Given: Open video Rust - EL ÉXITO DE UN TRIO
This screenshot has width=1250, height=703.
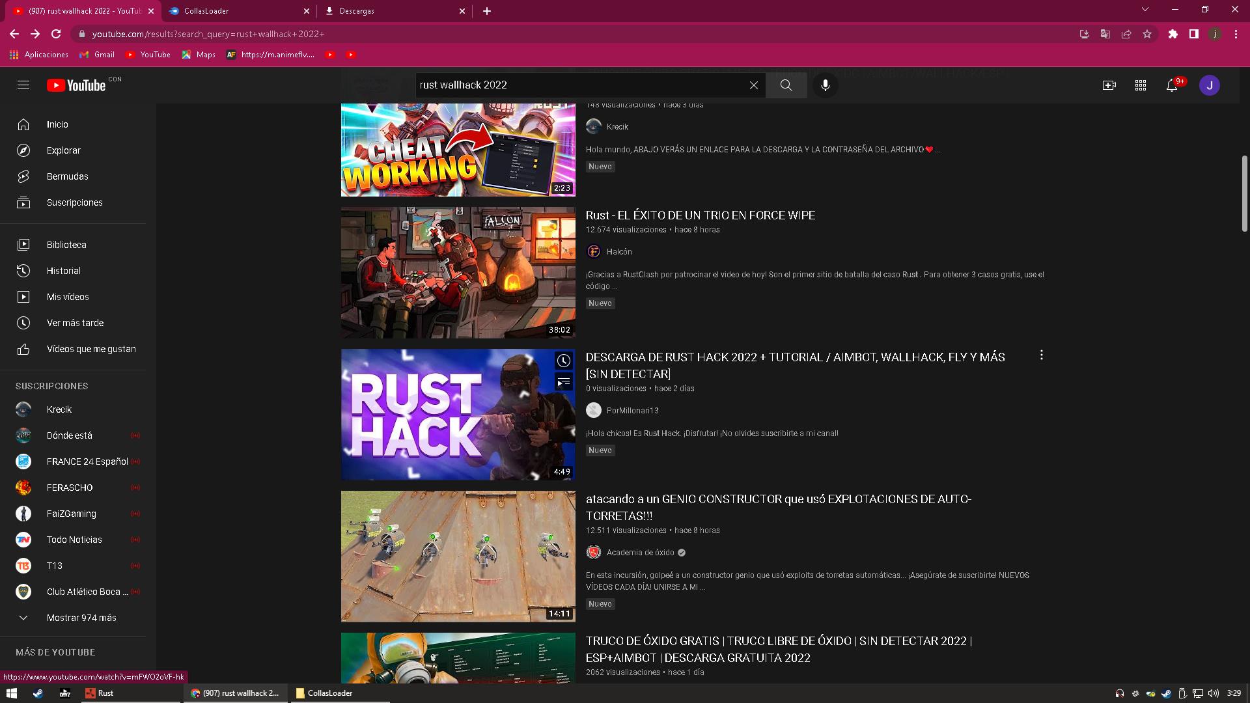Looking at the screenshot, I should (x=700, y=215).
